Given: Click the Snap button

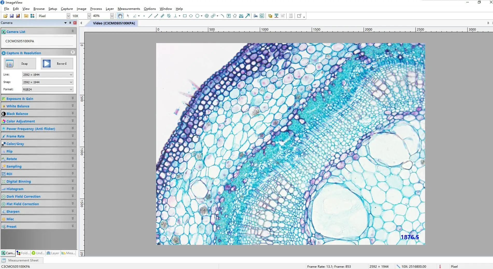Looking at the screenshot, I should [x=20, y=64].
